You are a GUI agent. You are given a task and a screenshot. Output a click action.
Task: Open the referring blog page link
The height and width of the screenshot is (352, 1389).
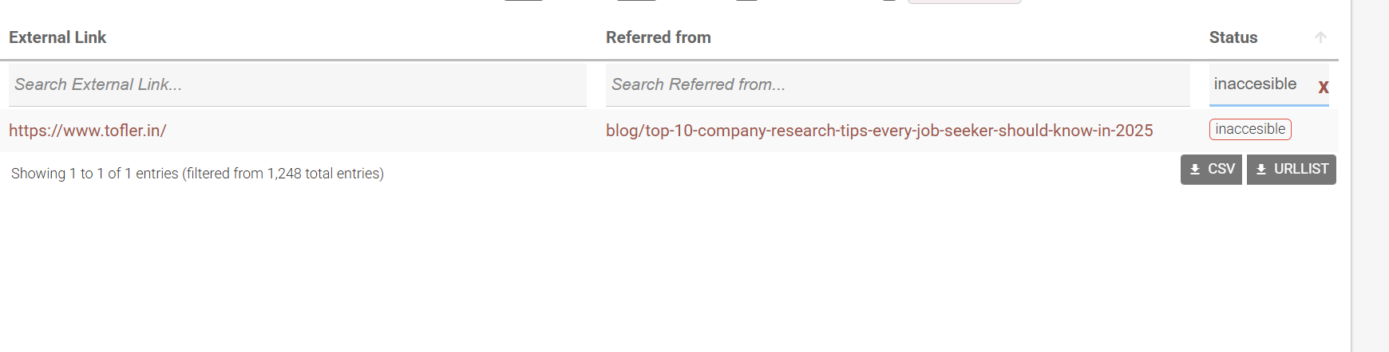[879, 131]
